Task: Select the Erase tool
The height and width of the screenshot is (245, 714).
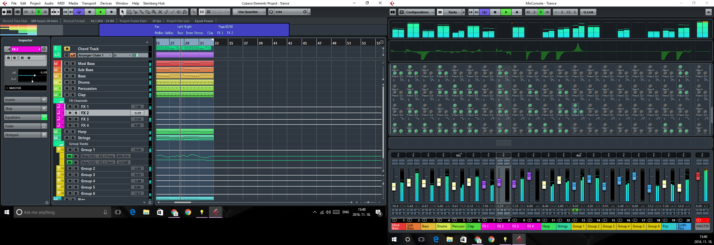Action: (x=148, y=12)
